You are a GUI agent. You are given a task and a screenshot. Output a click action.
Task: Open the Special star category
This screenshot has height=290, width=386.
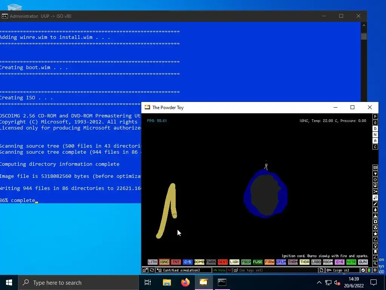coord(375,234)
